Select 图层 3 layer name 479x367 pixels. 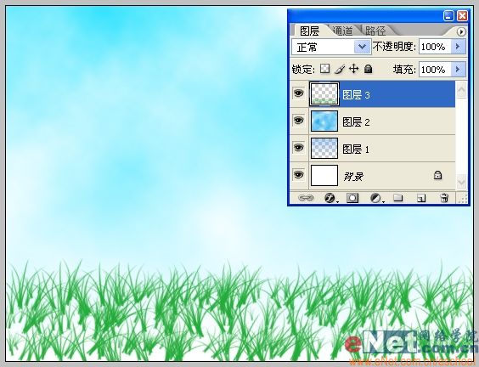coord(356,95)
